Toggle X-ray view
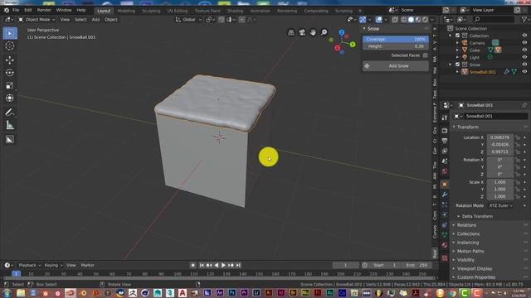The image size is (531, 298). (x=395, y=20)
